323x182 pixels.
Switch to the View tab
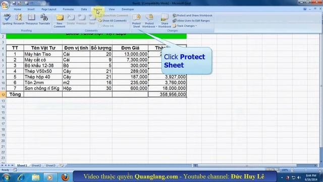[112, 9]
